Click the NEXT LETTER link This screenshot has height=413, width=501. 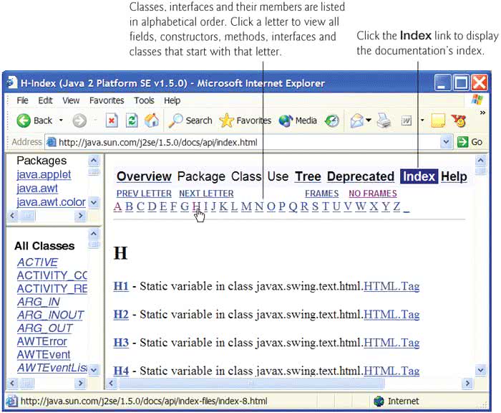click(206, 194)
